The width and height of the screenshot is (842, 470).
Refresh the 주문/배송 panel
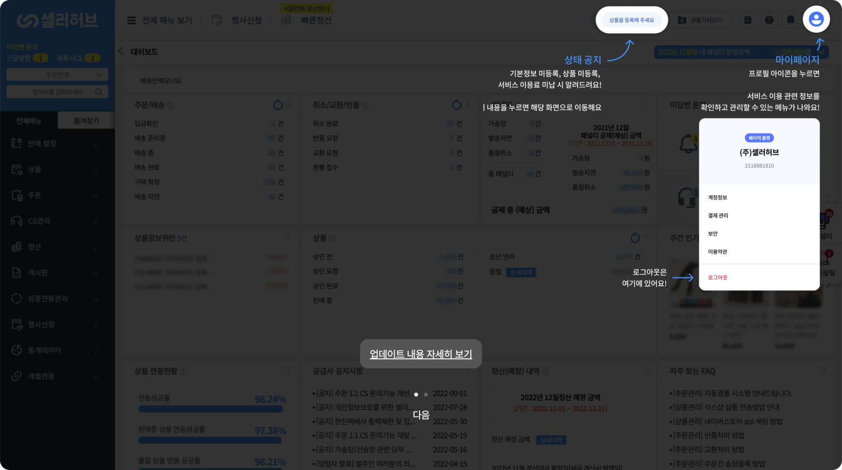pyautogui.click(x=278, y=105)
